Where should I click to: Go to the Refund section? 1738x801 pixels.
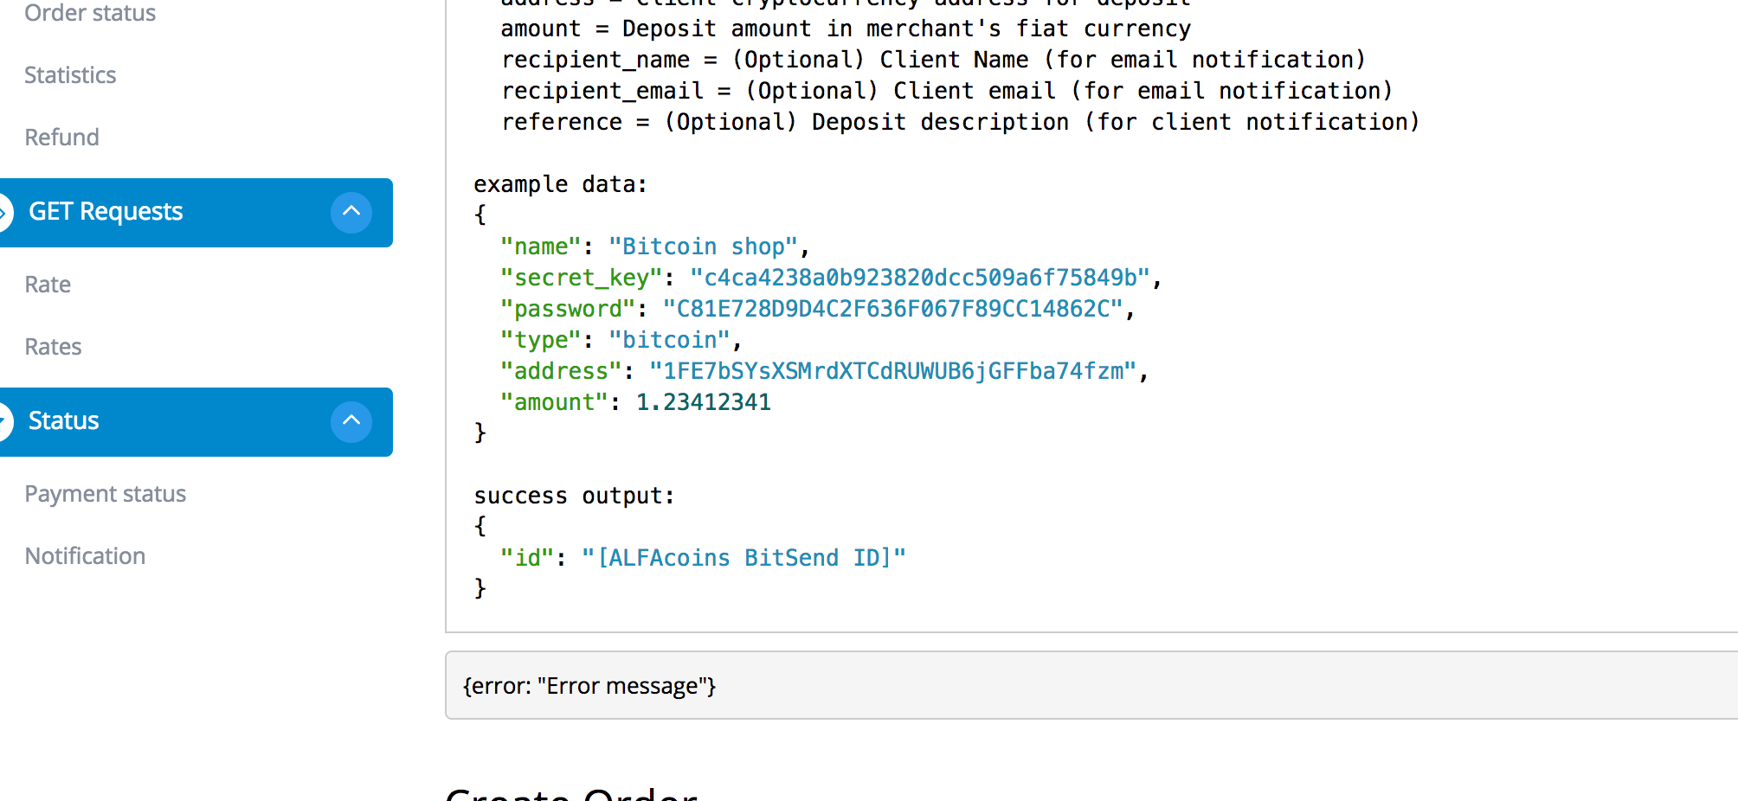pyautogui.click(x=61, y=138)
